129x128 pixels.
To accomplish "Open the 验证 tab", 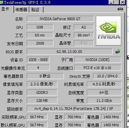I will [x=36, y=10].
